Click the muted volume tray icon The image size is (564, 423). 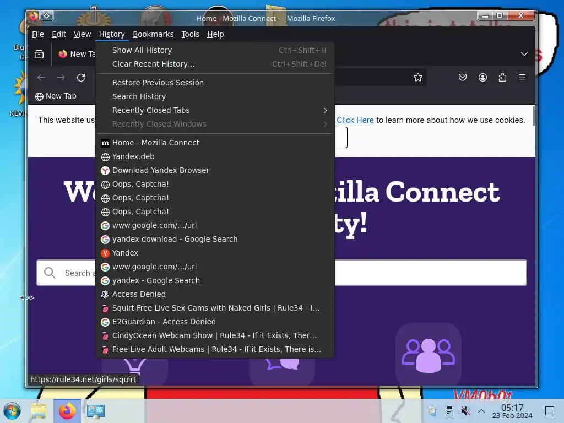pos(465,411)
